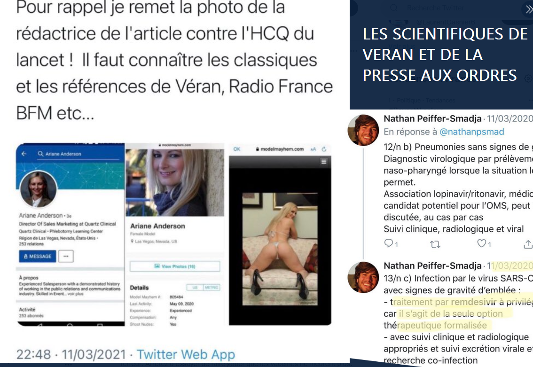Open Nathan Peiffer-Smadja's avatar on first tweet
The width and height of the screenshot is (533, 367).
[363, 130]
